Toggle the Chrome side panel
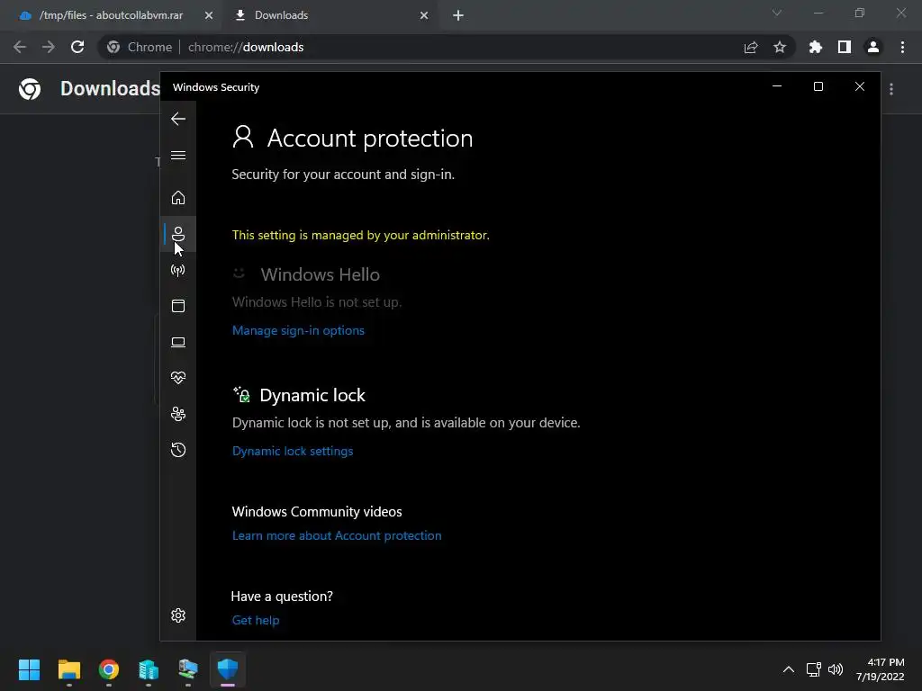The height and width of the screenshot is (691, 922). click(845, 47)
